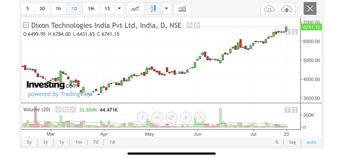Select the 5 minute interval
Image resolution: width=343 pixels, height=158 pixels.
[x=27, y=9]
